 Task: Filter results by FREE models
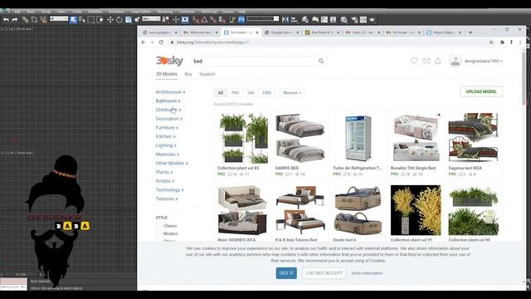coord(266,93)
